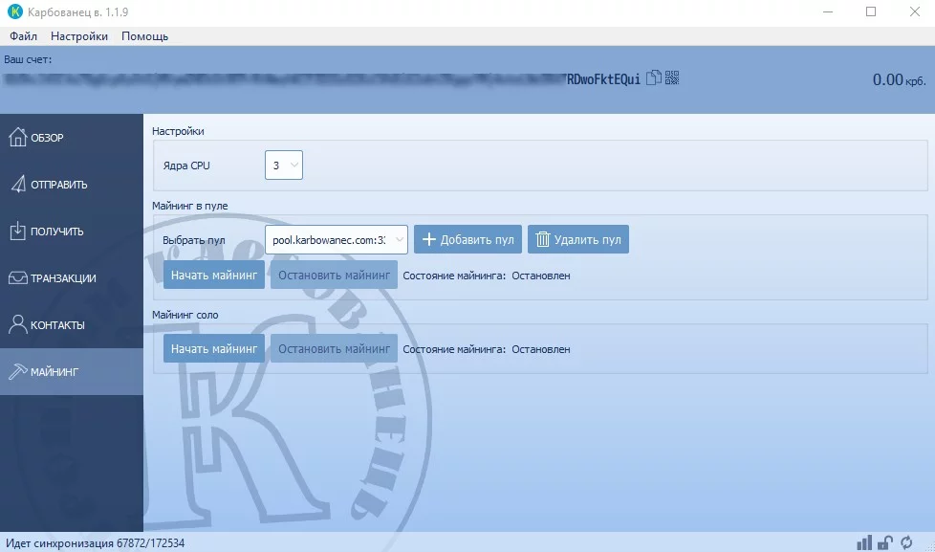
Task: Click the synchronization arrows status icon
Action: (x=906, y=542)
